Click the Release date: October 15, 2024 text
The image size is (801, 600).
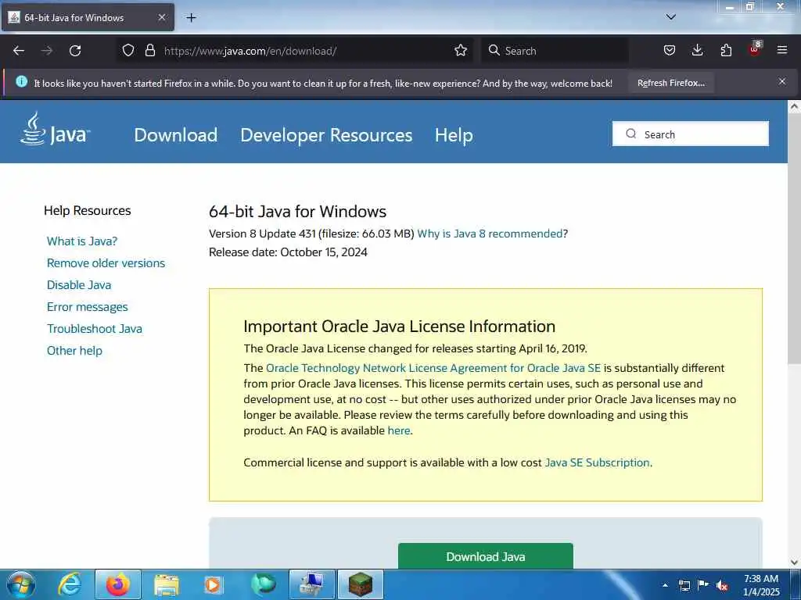click(x=288, y=252)
